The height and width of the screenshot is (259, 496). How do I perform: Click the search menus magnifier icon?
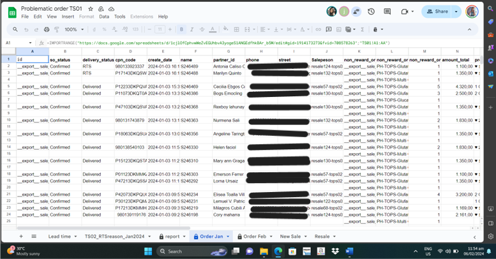point(15,29)
